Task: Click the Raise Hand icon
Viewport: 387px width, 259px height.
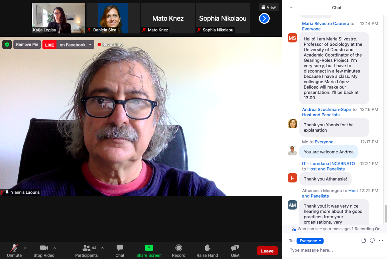Action: pyautogui.click(x=207, y=248)
